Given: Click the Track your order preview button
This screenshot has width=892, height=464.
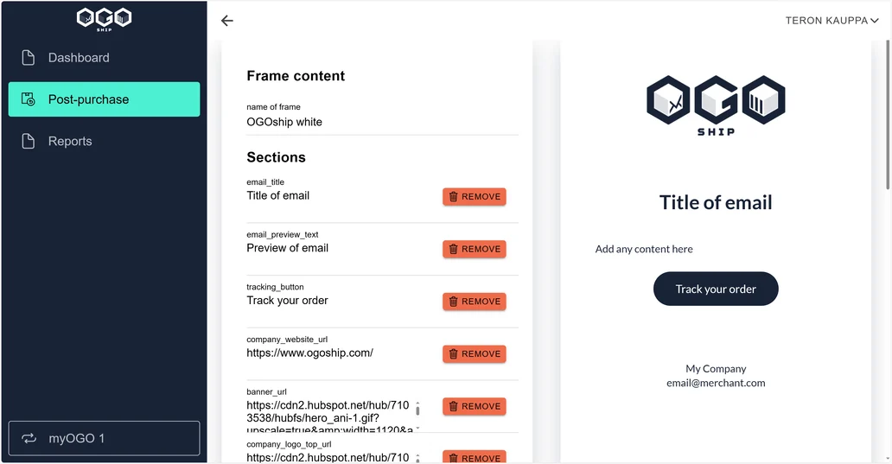Looking at the screenshot, I should tap(716, 289).
